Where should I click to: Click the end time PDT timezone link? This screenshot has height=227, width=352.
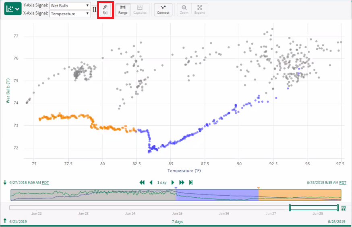click(342, 182)
